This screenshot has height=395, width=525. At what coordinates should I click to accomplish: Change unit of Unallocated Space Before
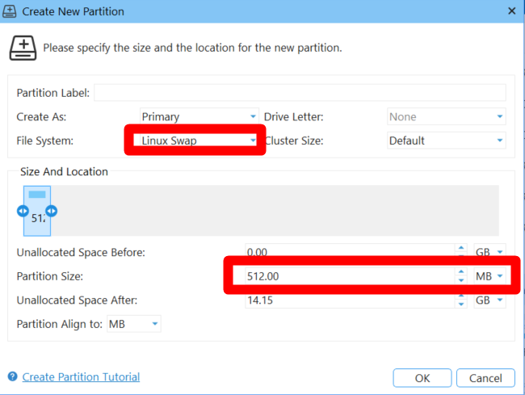tap(489, 252)
